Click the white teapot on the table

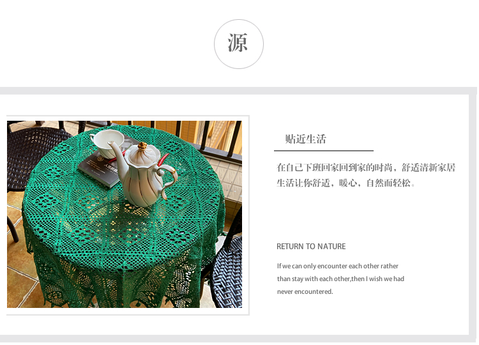click(143, 174)
